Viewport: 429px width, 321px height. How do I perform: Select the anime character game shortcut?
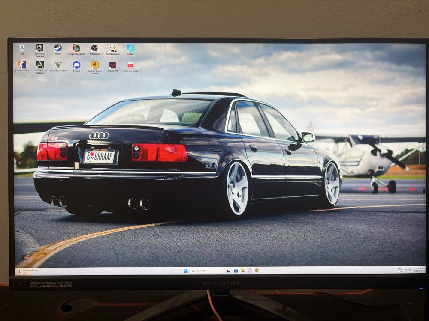tap(112, 49)
